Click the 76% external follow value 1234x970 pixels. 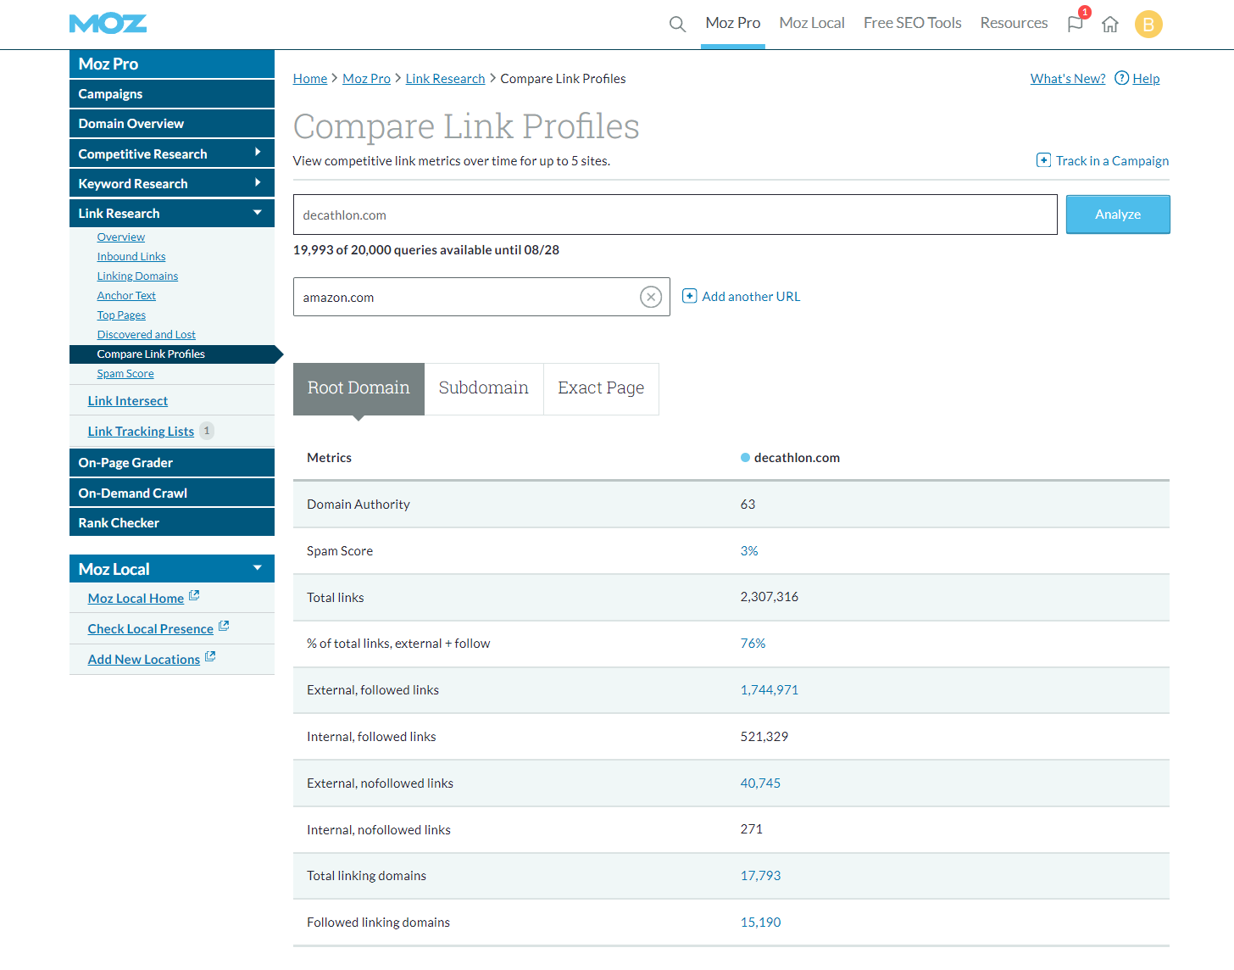753,644
